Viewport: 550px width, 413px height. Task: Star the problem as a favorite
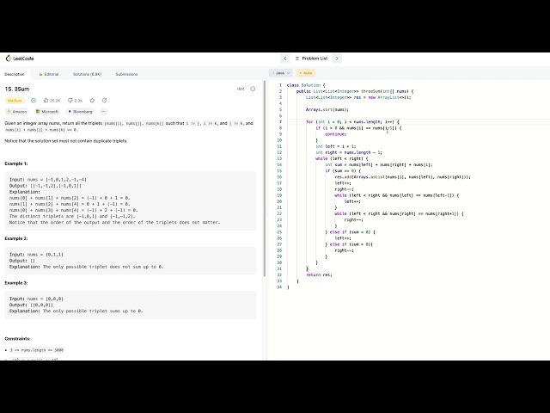[x=92, y=101]
